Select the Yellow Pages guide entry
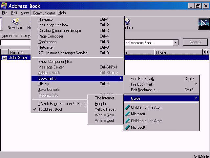 [105, 109]
